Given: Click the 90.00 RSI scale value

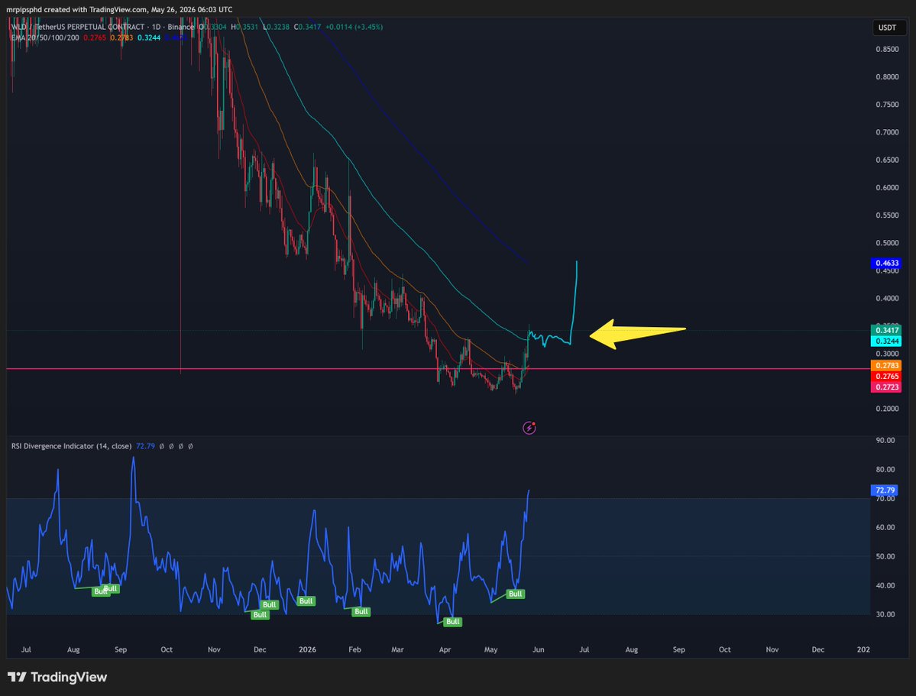Looking at the screenshot, I should tap(885, 440).
